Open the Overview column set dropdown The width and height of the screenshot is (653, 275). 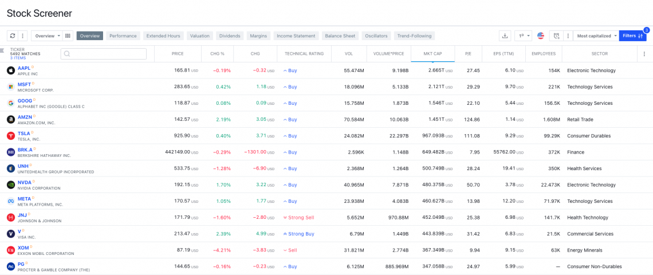(x=47, y=36)
